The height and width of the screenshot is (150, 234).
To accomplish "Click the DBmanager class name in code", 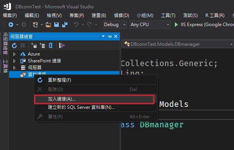I will point(162,125).
